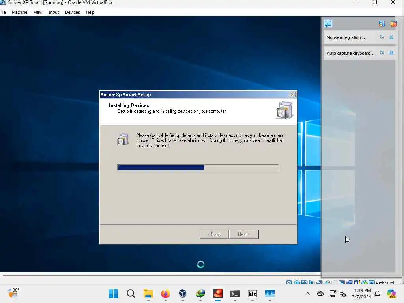Maximize the VirtualBox VM window

tap(375, 2)
